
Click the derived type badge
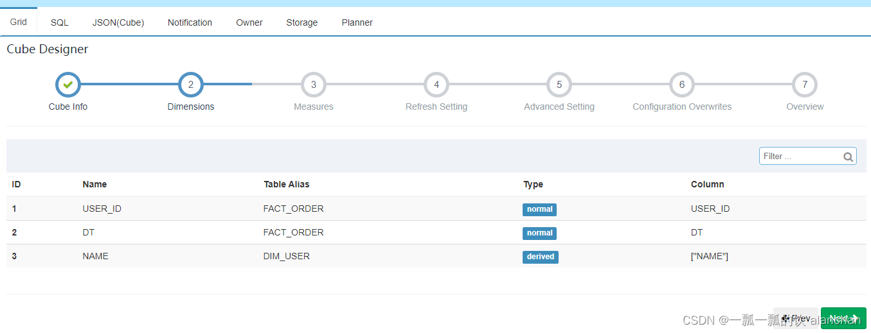(x=541, y=257)
